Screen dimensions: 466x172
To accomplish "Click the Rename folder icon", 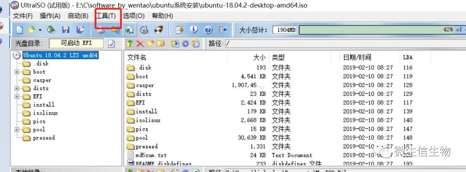I will 161,44.
